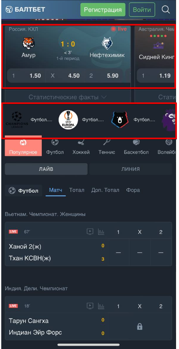Switch to the ЛИНИЯ mode
This screenshot has height=349, width=179.
click(130, 169)
